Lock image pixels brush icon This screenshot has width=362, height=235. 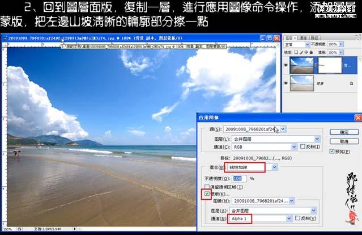[x=301, y=52]
